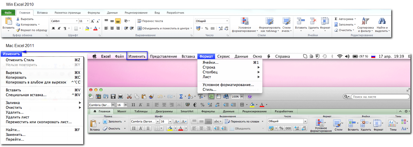Click the Undo arrow in Mac Excel toolbar
This screenshot has width=413, height=147.
pyautogui.click(x=160, y=96)
